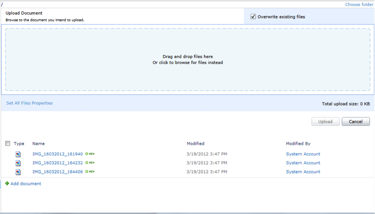Sort by the Modified By column header
Screen dimensions: 375x214
(x=298, y=143)
